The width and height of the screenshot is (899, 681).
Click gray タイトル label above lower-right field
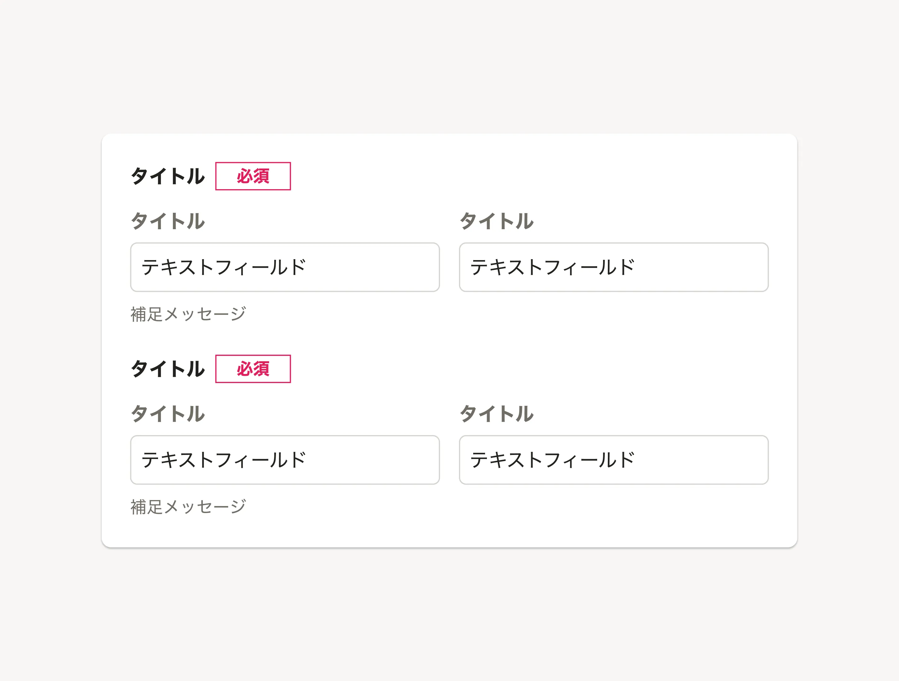[497, 414]
